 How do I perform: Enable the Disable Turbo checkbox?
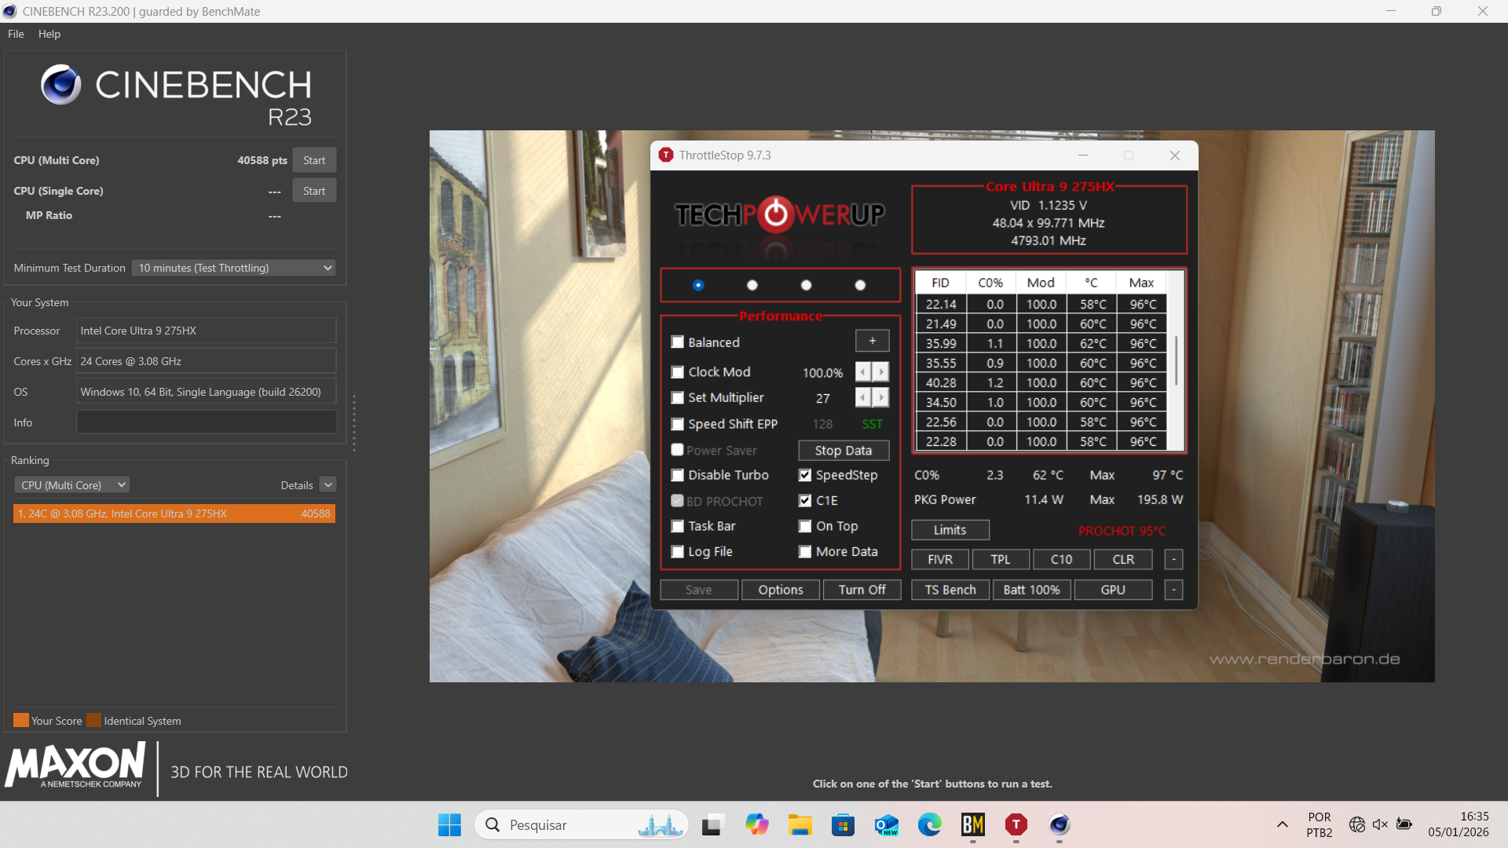(677, 475)
